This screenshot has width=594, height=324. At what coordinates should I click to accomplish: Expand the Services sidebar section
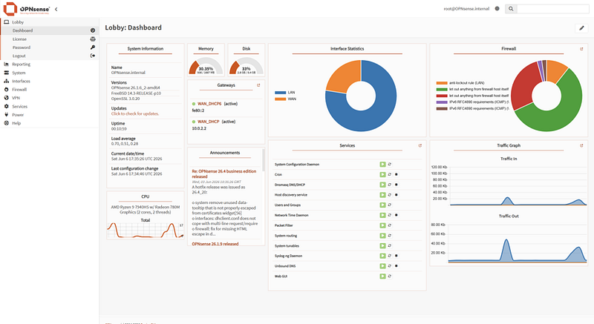(x=50, y=106)
